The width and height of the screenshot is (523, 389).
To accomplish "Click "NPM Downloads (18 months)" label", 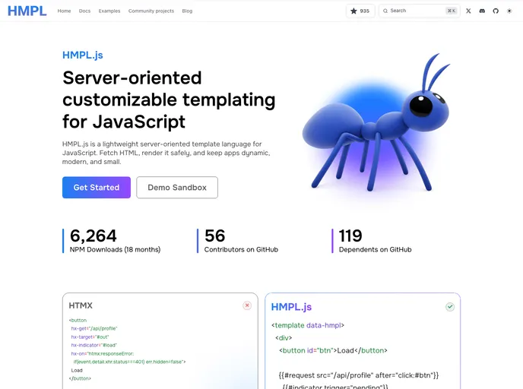I will coord(115,250).
